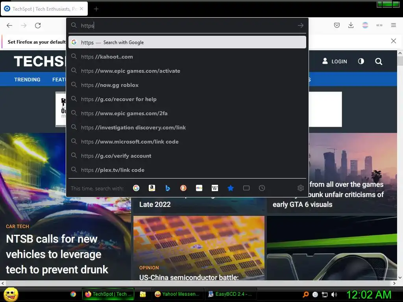Open search settings gear icon
Viewport: 403px width, 302px height.
[x=300, y=188]
